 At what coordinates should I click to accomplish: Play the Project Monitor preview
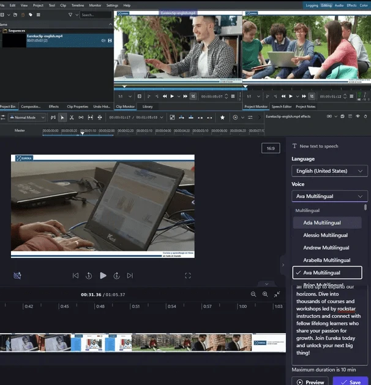291,96
